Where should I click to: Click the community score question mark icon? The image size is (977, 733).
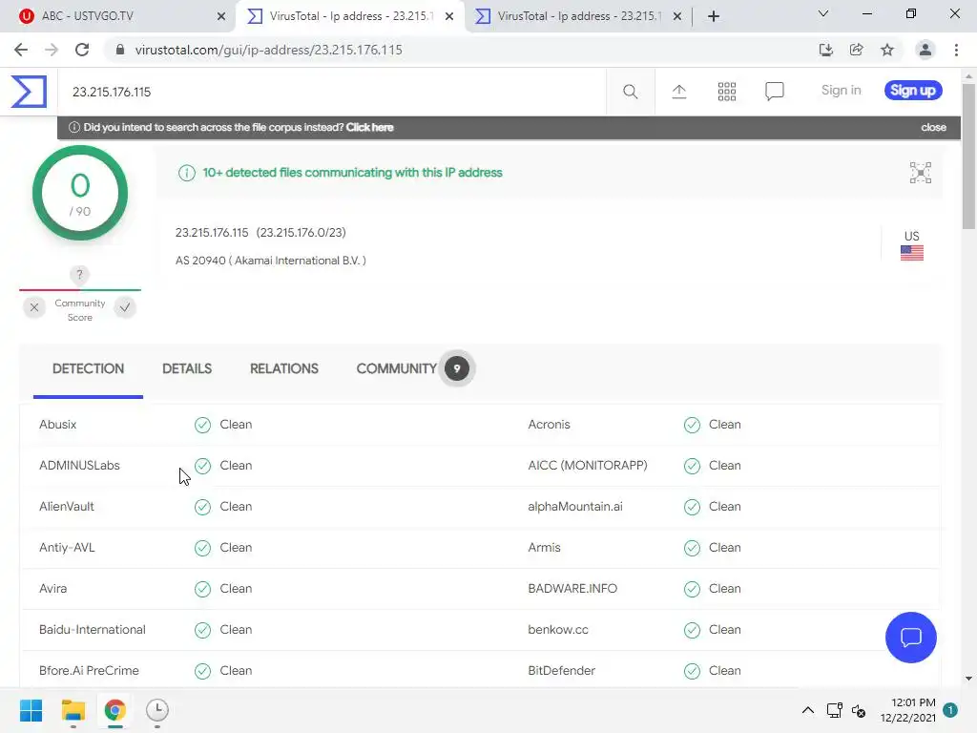point(79,274)
